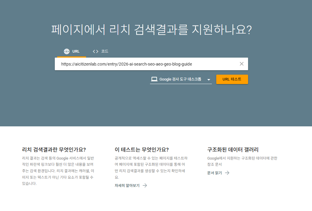Click the 구조화된 데이터 갤러리 heading
The width and height of the screenshot is (312, 211).
pyautogui.click(x=233, y=149)
